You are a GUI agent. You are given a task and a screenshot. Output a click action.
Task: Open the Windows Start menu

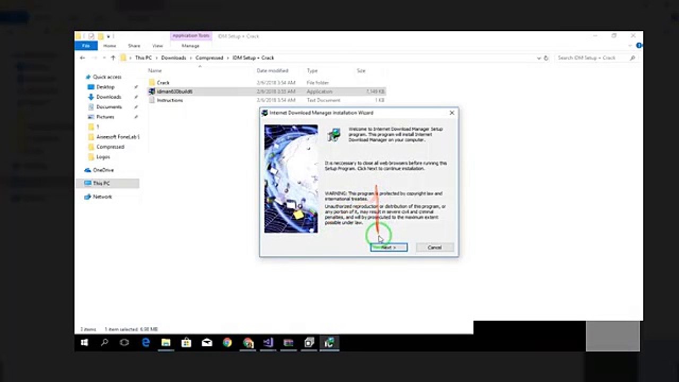pyautogui.click(x=84, y=343)
